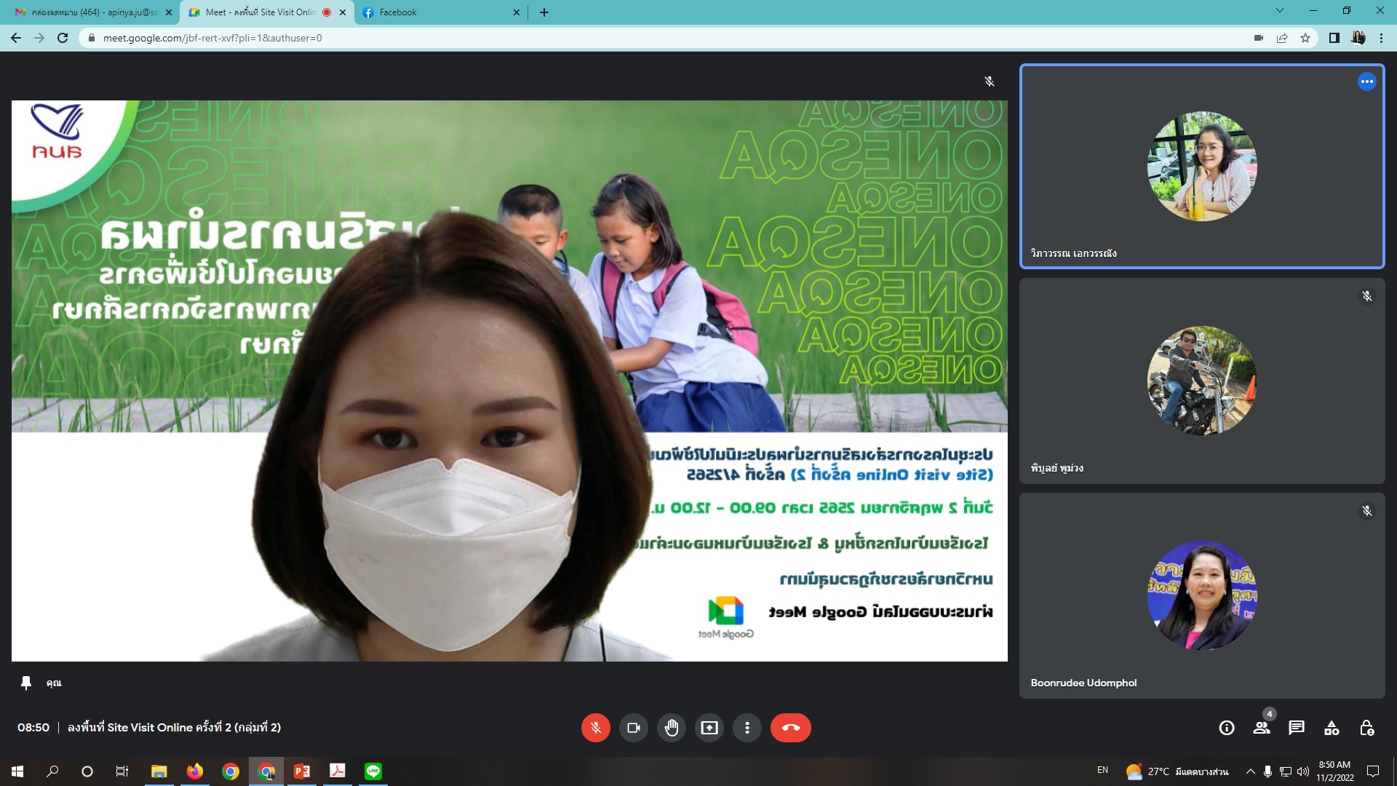Unmute the microphone in the call bar
This screenshot has height=786, width=1397.
(595, 728)
